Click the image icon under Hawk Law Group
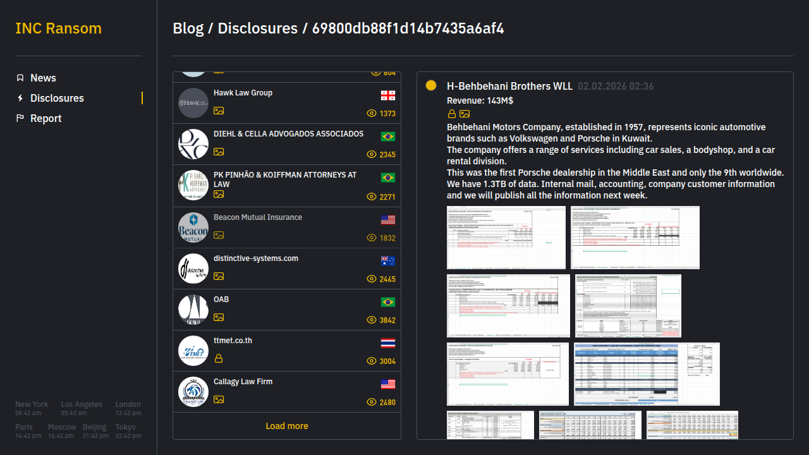Screen dimensions: 809x455 pyautogui.click(x=219, y=111)
